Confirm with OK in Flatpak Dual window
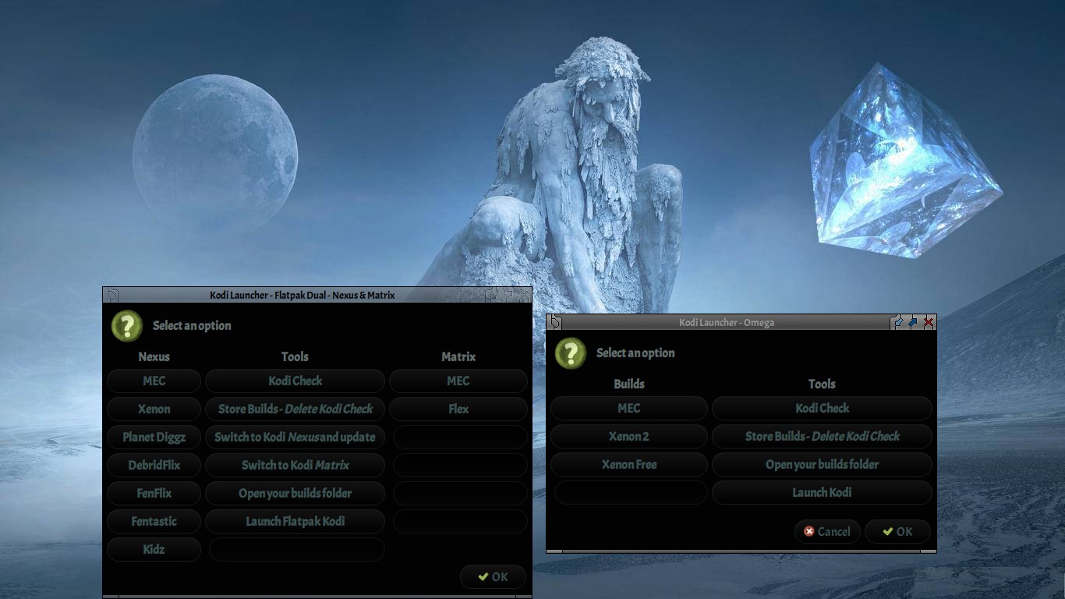 [493, 577]
